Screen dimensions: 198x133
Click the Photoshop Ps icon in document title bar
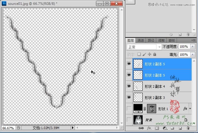click(x=4, y=3)
